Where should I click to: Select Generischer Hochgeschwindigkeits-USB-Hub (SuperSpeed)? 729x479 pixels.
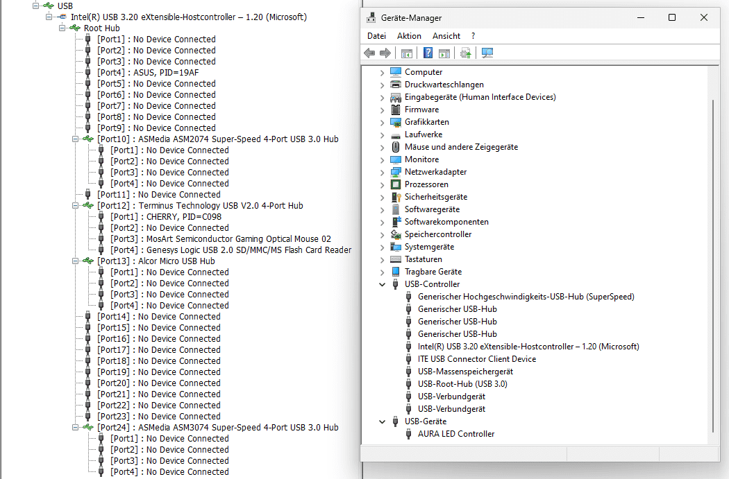tap(526, 297)
